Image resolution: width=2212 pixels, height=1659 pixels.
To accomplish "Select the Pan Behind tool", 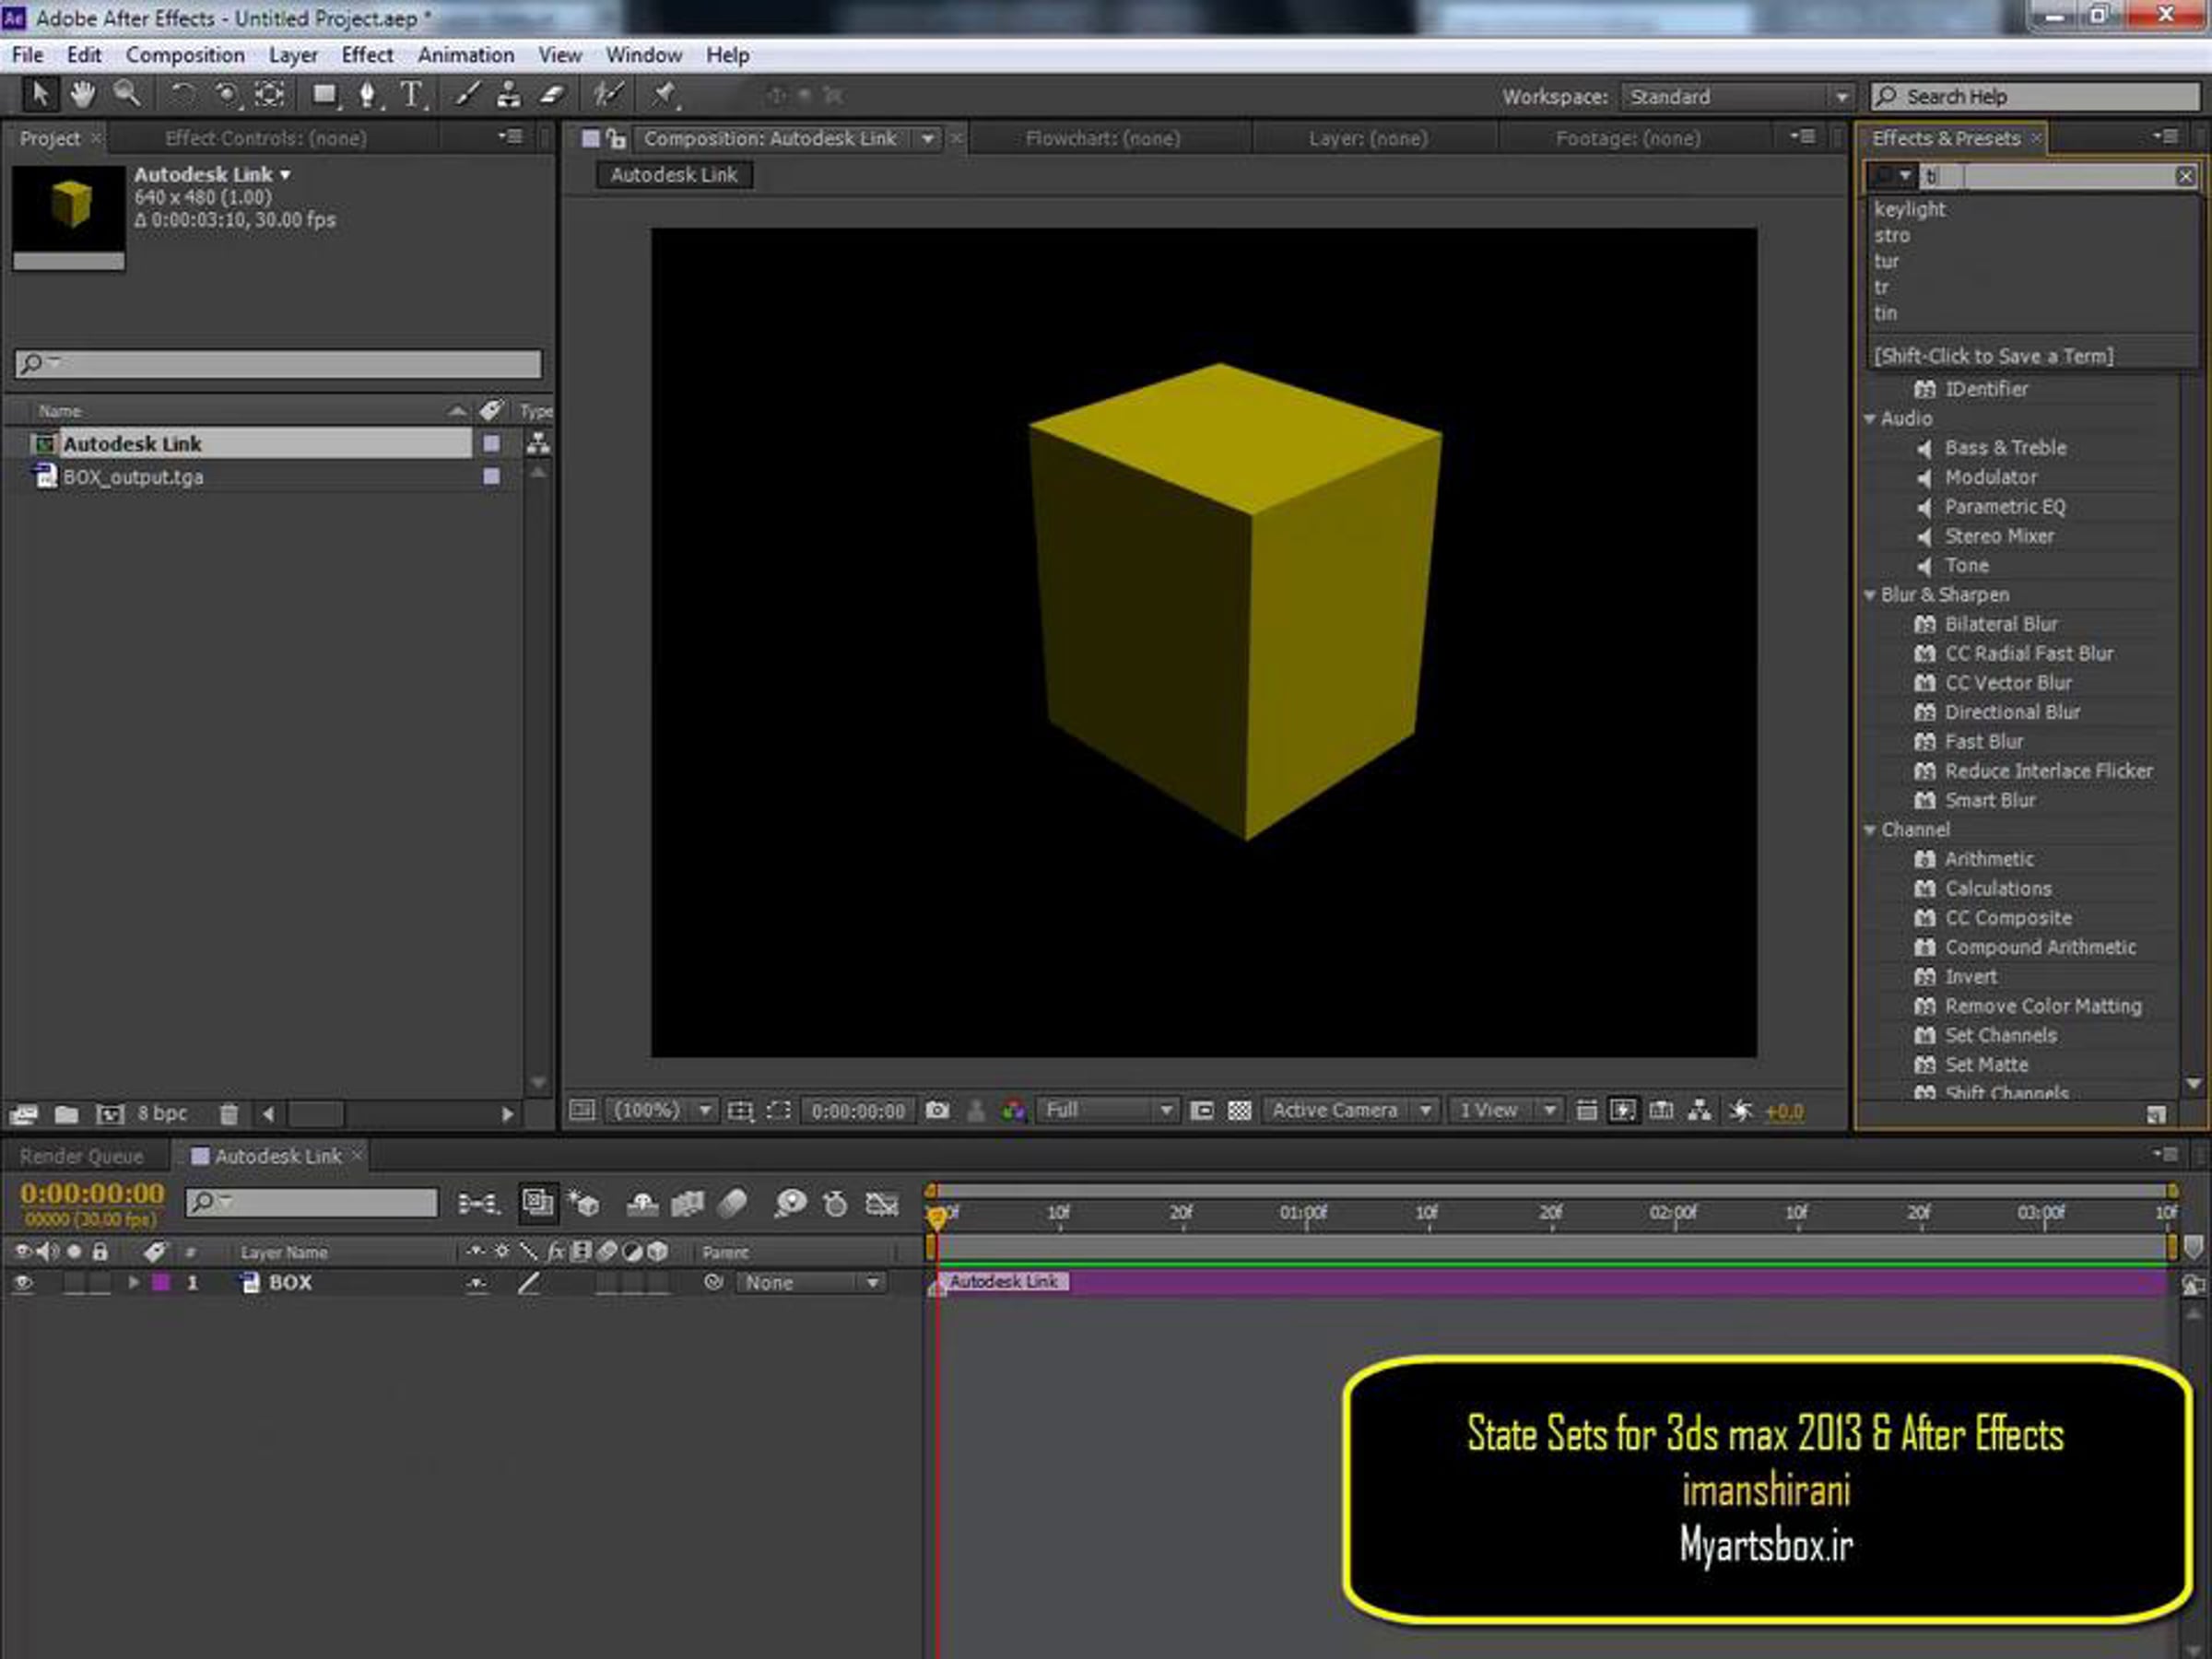I will [269, 95].
